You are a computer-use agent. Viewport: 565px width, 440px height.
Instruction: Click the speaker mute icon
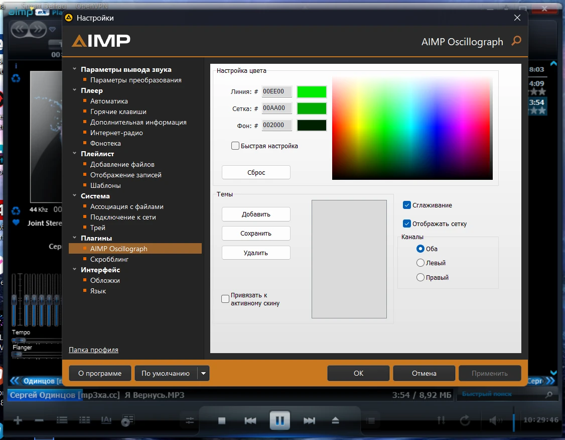pyautogui.click(x=496, y=420)
